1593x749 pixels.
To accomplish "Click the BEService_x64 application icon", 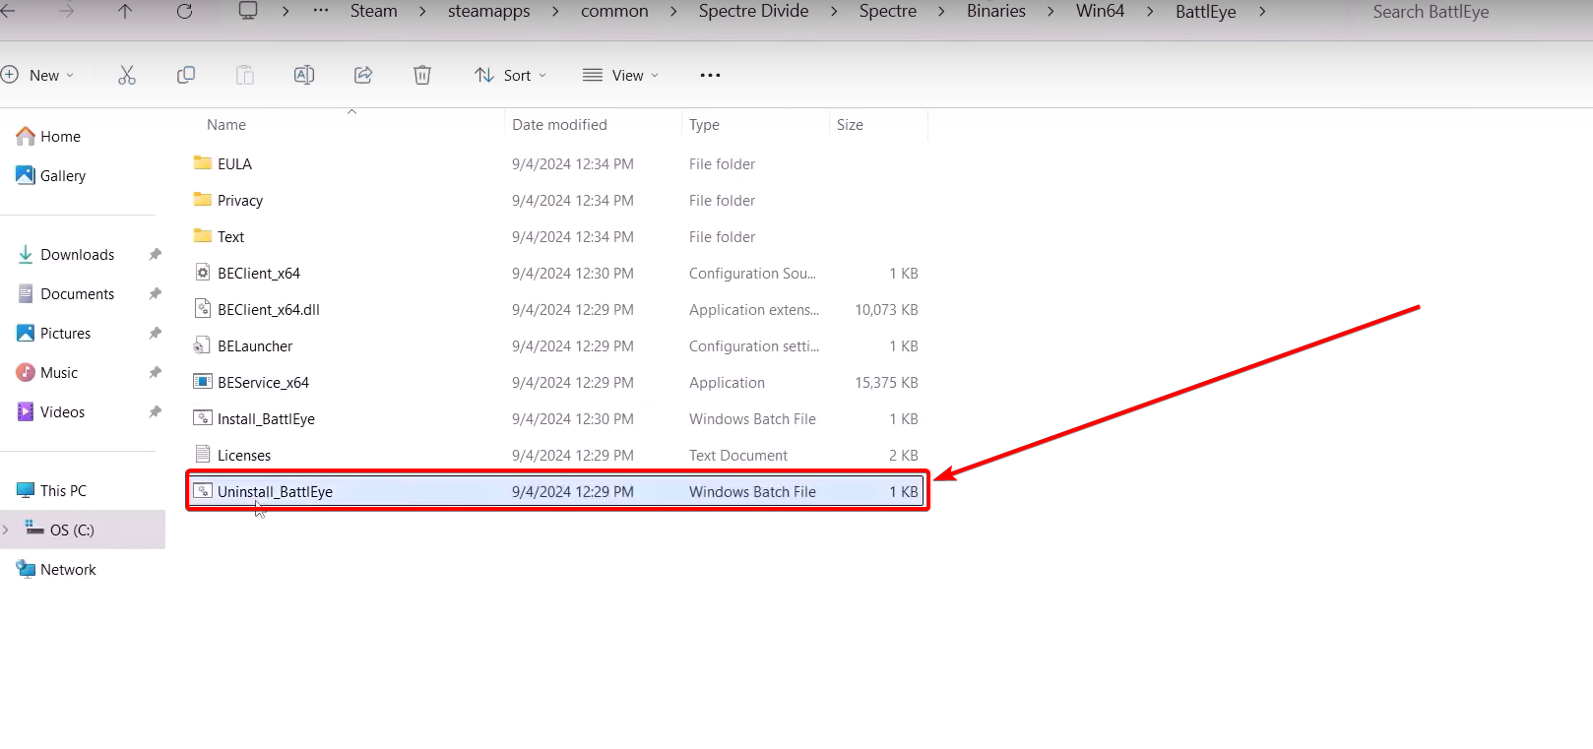I will tap(203, 382).
